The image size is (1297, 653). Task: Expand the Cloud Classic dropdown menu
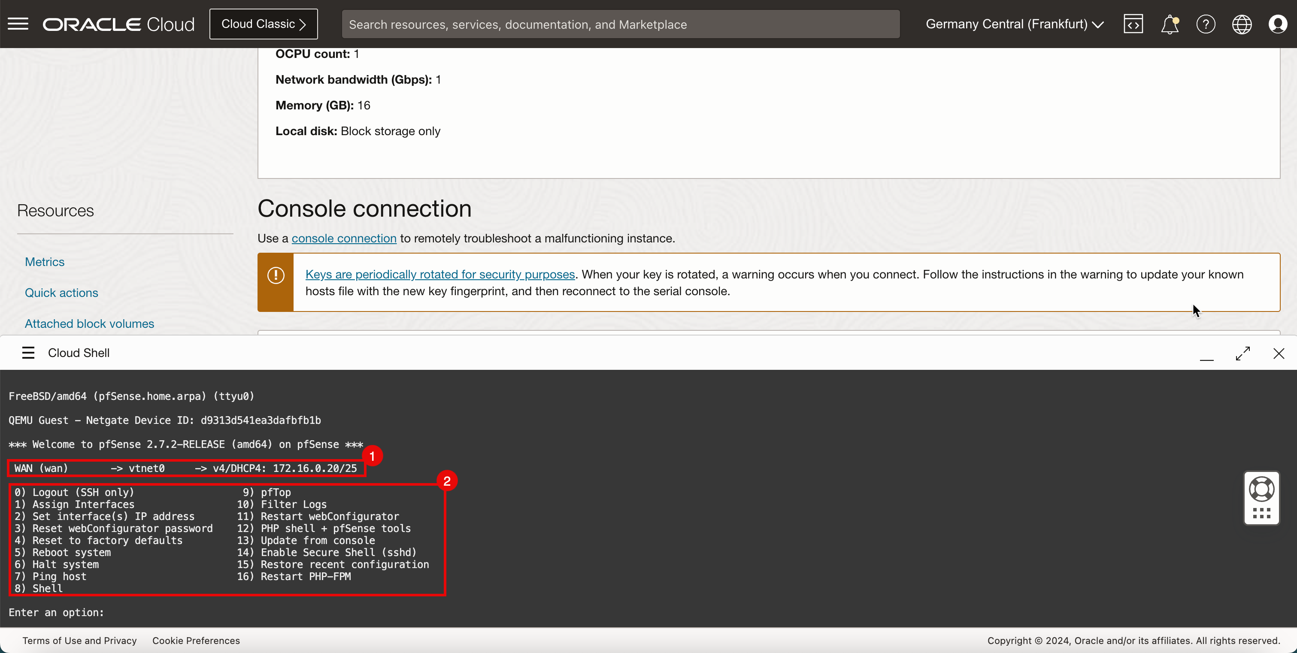[x=264, y=23]
